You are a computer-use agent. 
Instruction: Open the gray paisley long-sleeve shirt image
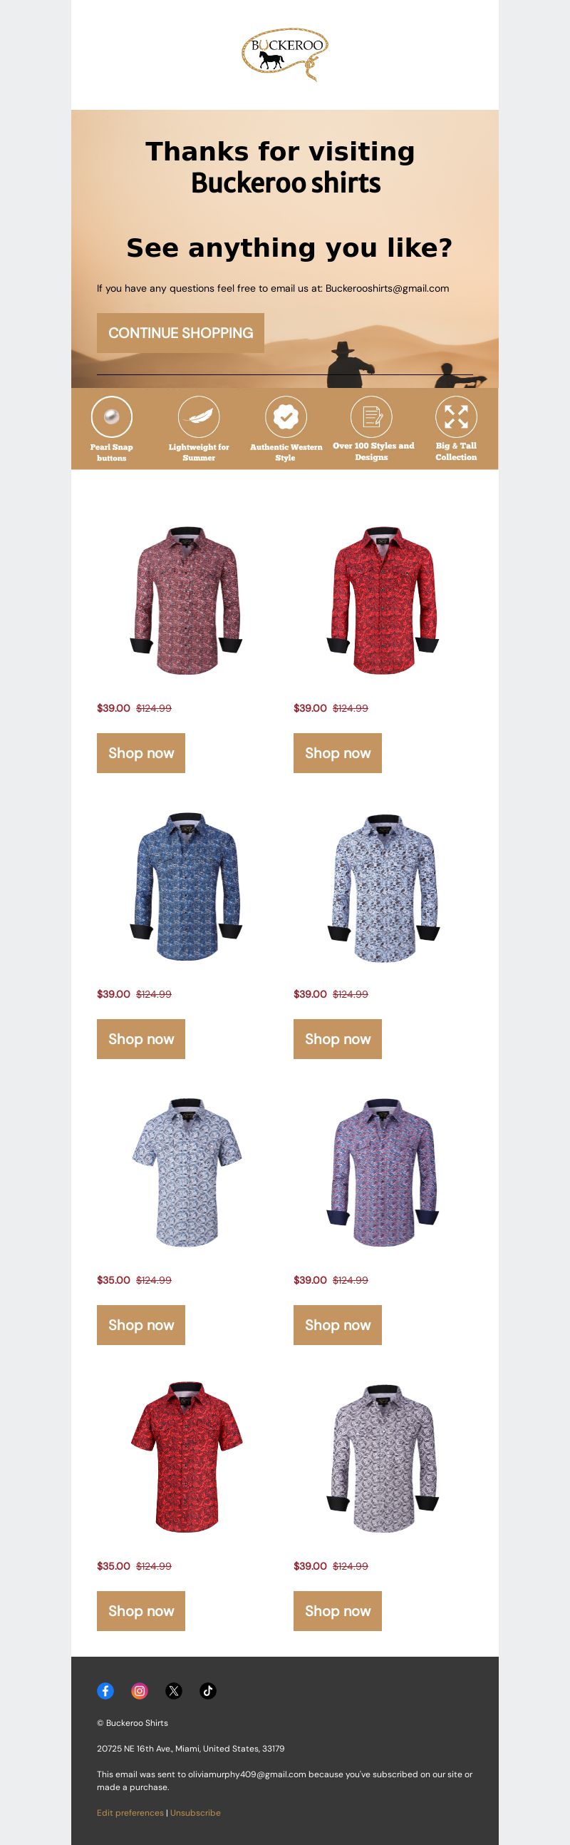(x=383, y=1459)
